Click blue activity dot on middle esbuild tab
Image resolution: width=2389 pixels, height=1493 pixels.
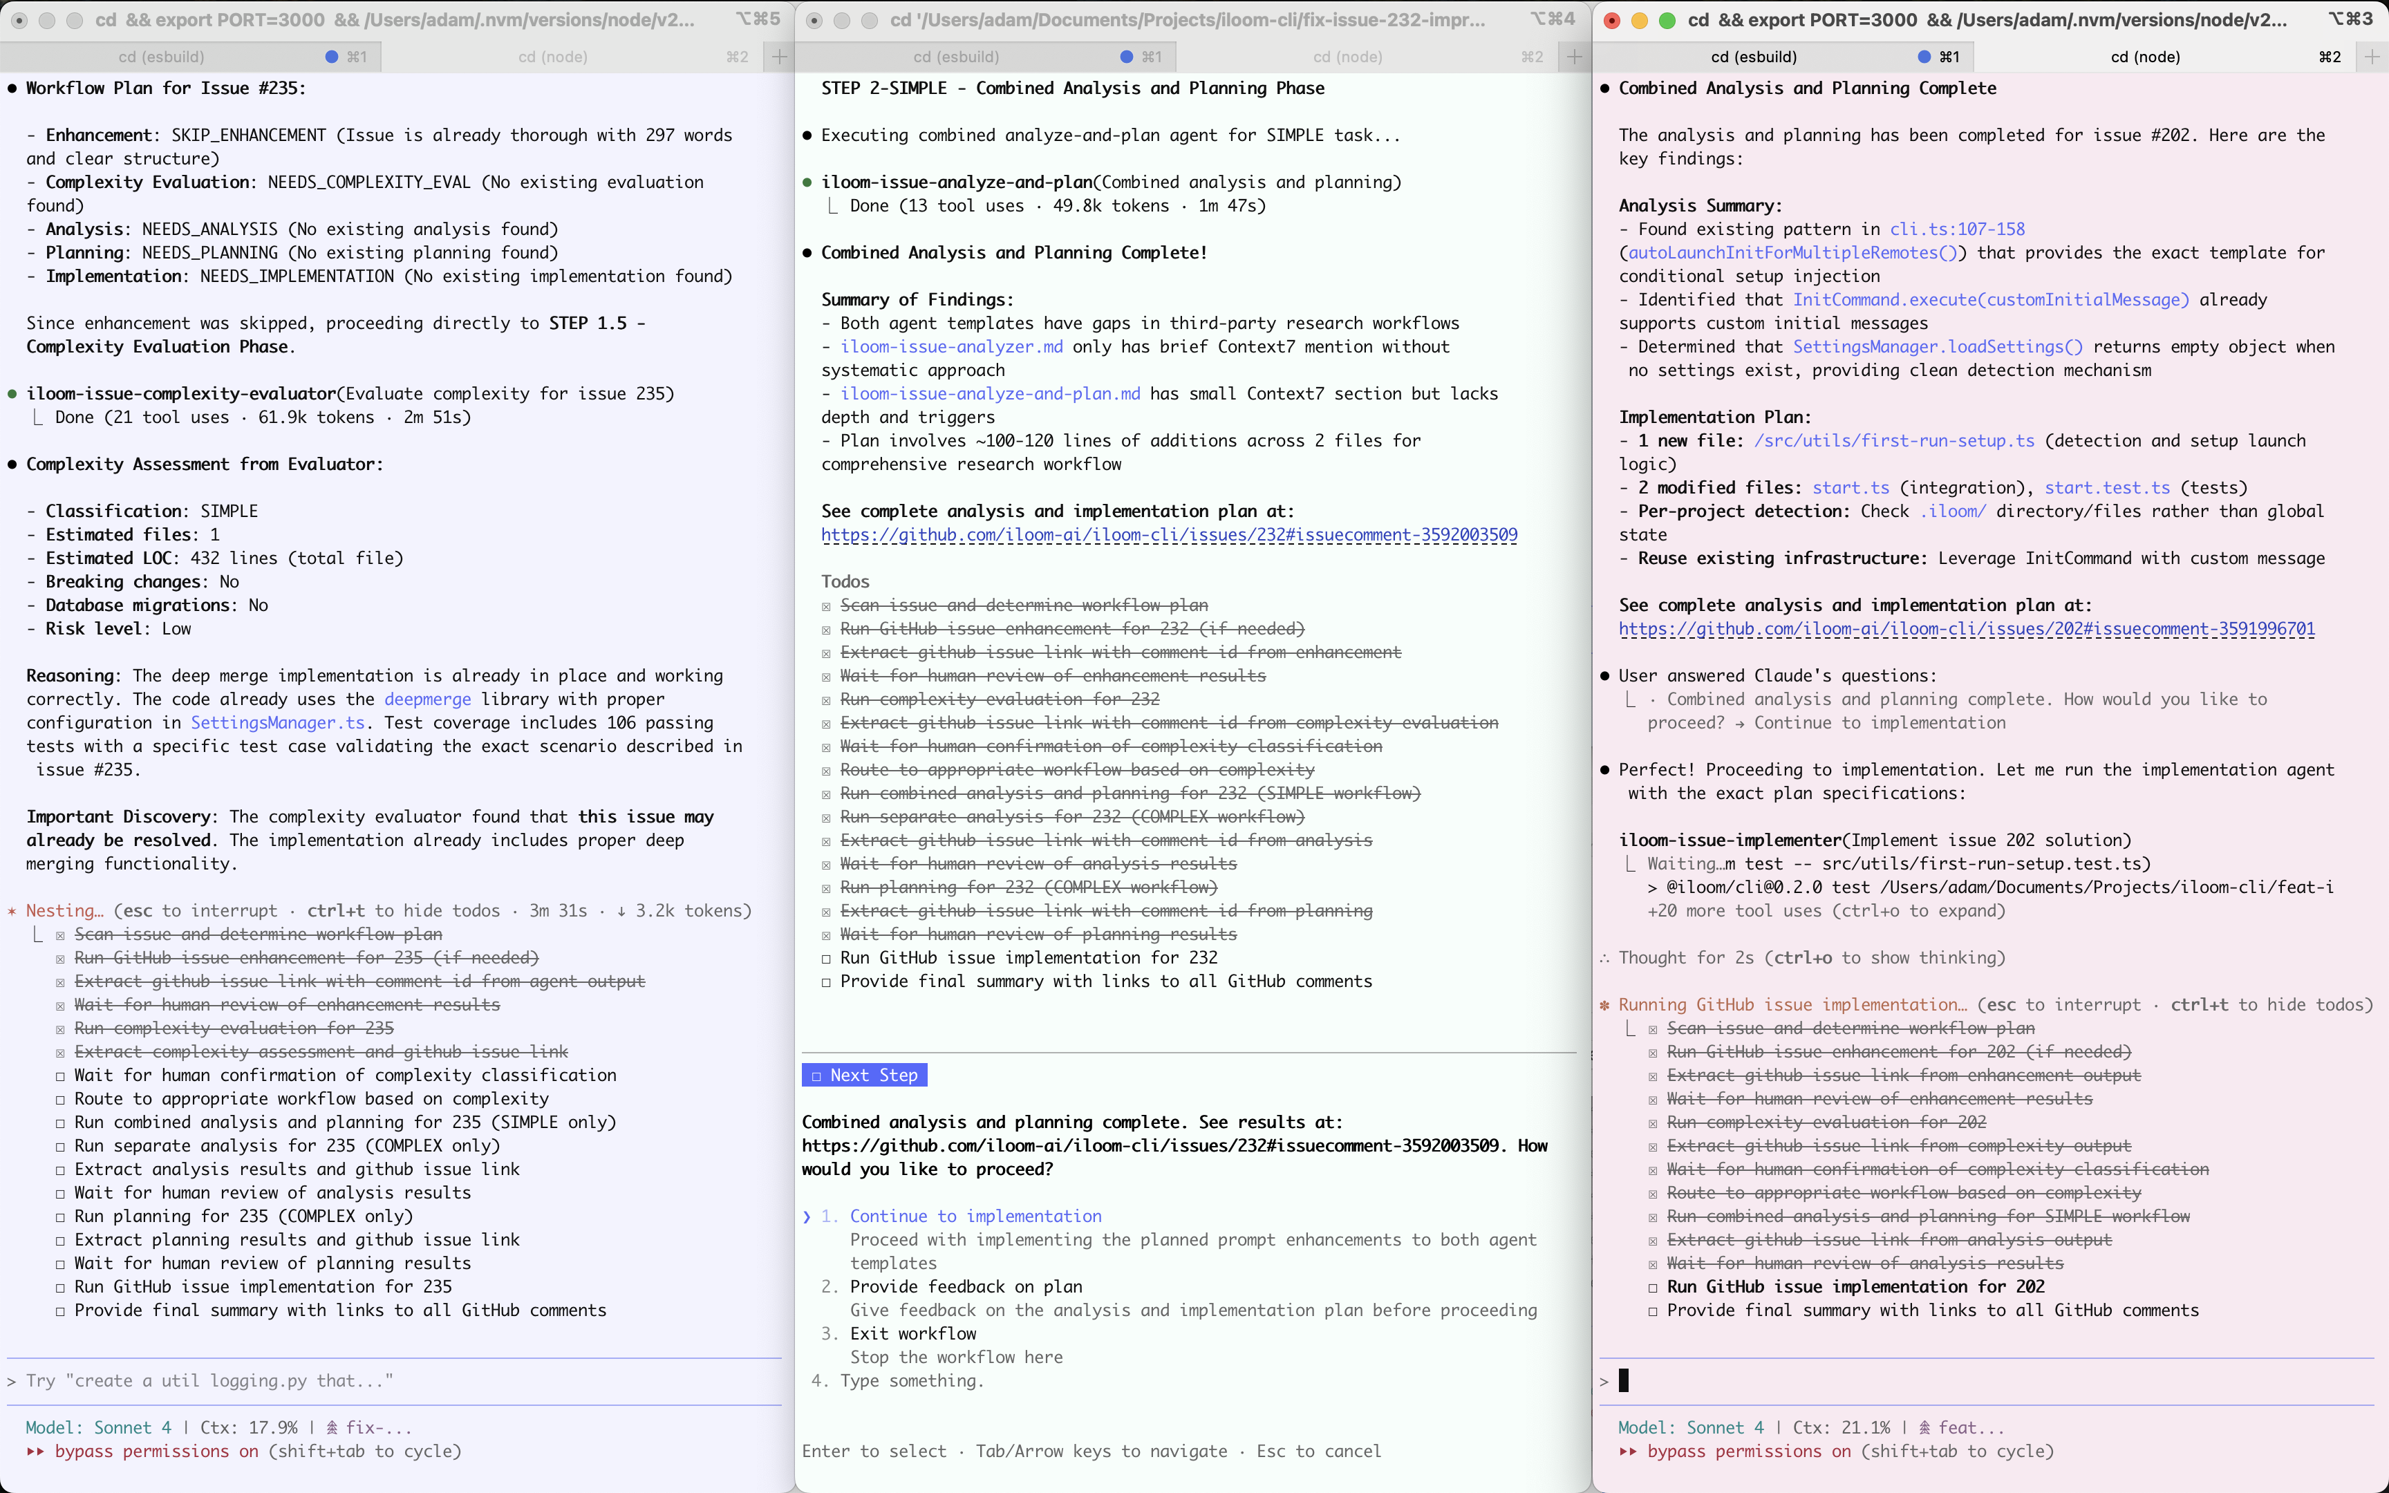point(1126,57)
